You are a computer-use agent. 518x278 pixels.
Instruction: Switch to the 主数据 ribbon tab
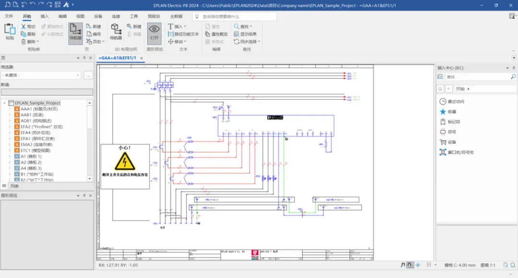(x=176, y=16)
